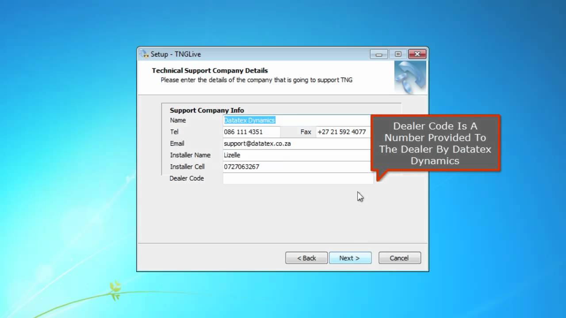This screenshot has width=566, height=318.
Task: Click the 'Please enter the details' instruction line
Action: click(256, 80)
